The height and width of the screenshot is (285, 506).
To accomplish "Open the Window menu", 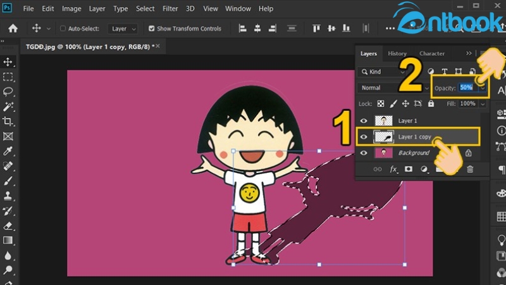I will click(238, 9).
